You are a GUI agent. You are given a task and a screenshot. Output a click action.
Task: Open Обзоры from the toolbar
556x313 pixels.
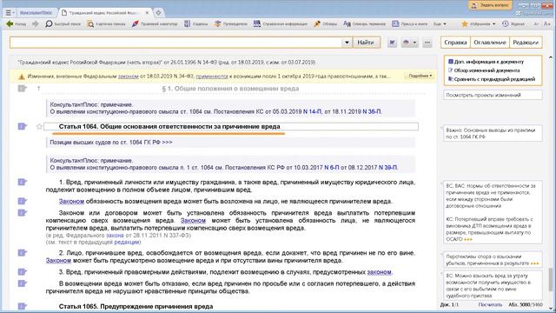coord(325,23)
